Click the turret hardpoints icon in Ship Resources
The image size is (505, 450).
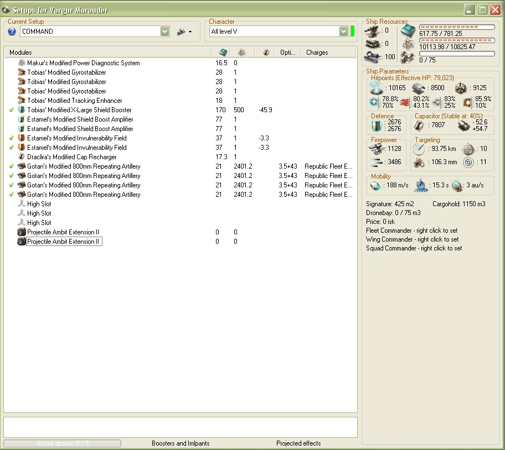[372, 31]
